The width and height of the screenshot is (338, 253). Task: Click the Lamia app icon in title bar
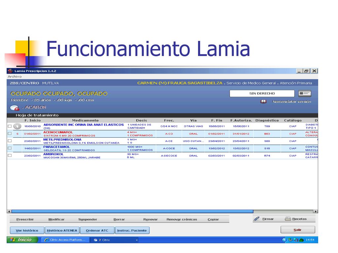10,71
